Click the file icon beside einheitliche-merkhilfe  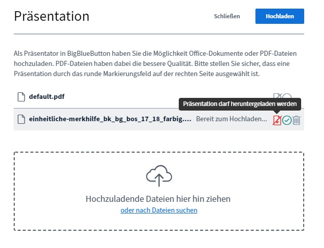21,119
